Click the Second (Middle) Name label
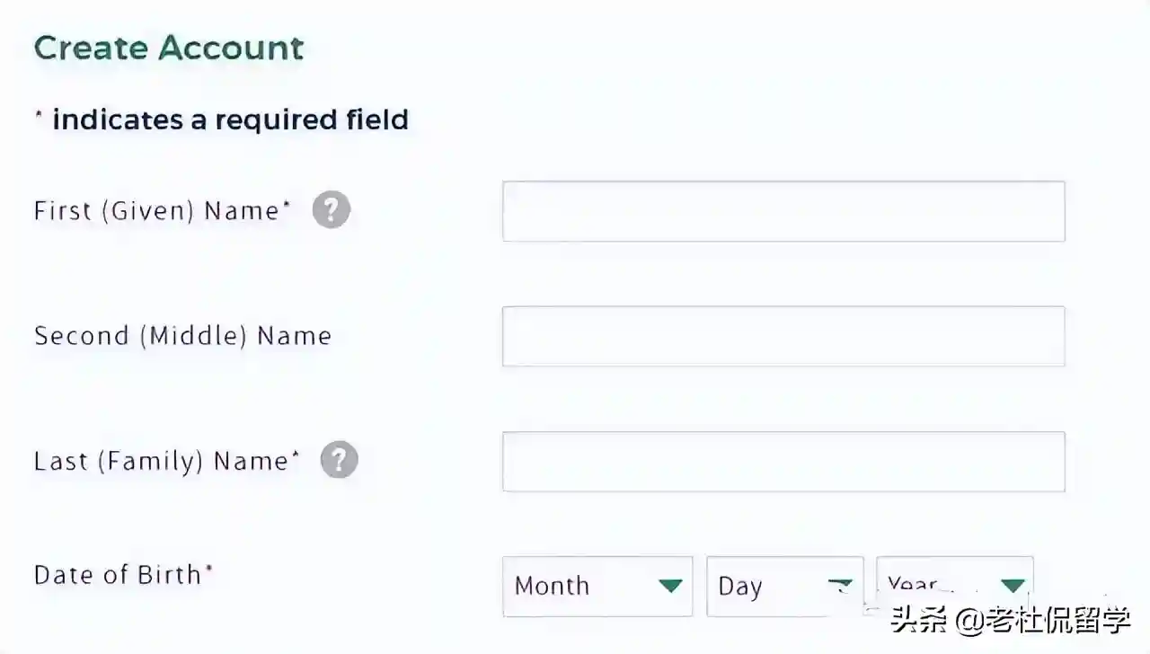Image resolution: width=1150 pixels, height=654 pixels. 182,336
